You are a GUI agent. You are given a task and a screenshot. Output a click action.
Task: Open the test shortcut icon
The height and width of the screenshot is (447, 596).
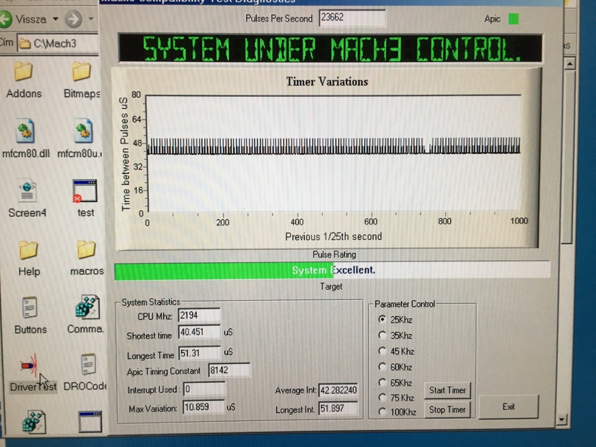(85, 191)
